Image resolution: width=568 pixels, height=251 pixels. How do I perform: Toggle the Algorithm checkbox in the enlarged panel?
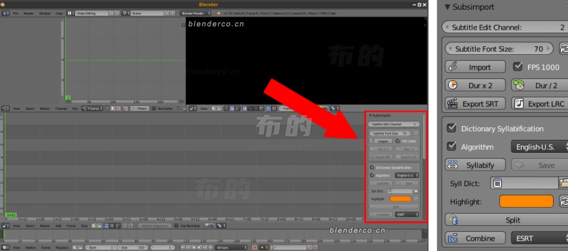[x=451, y=147]
